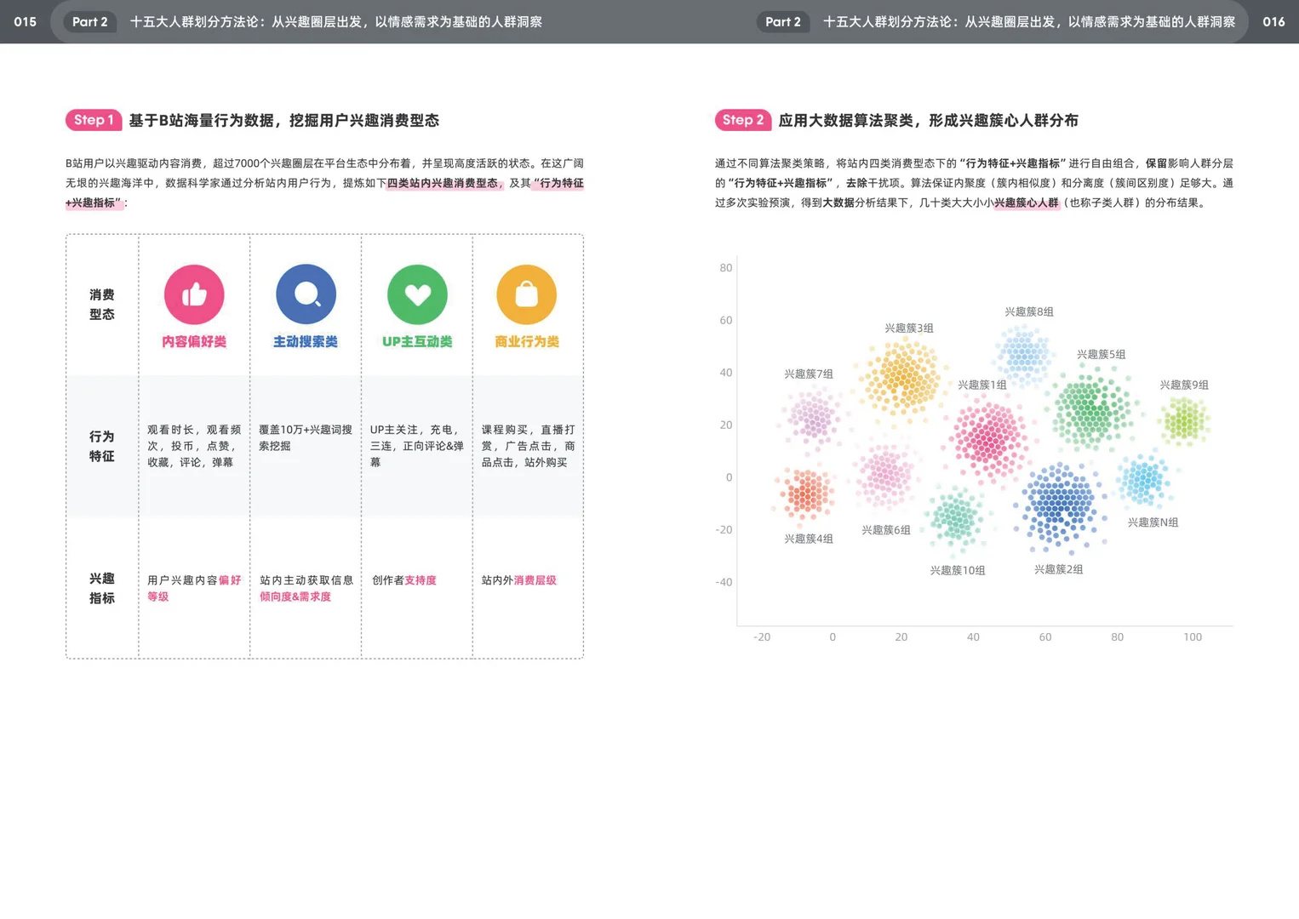
Task: Select the Part 2 tab on the left page
Action: tap(89, 22)
